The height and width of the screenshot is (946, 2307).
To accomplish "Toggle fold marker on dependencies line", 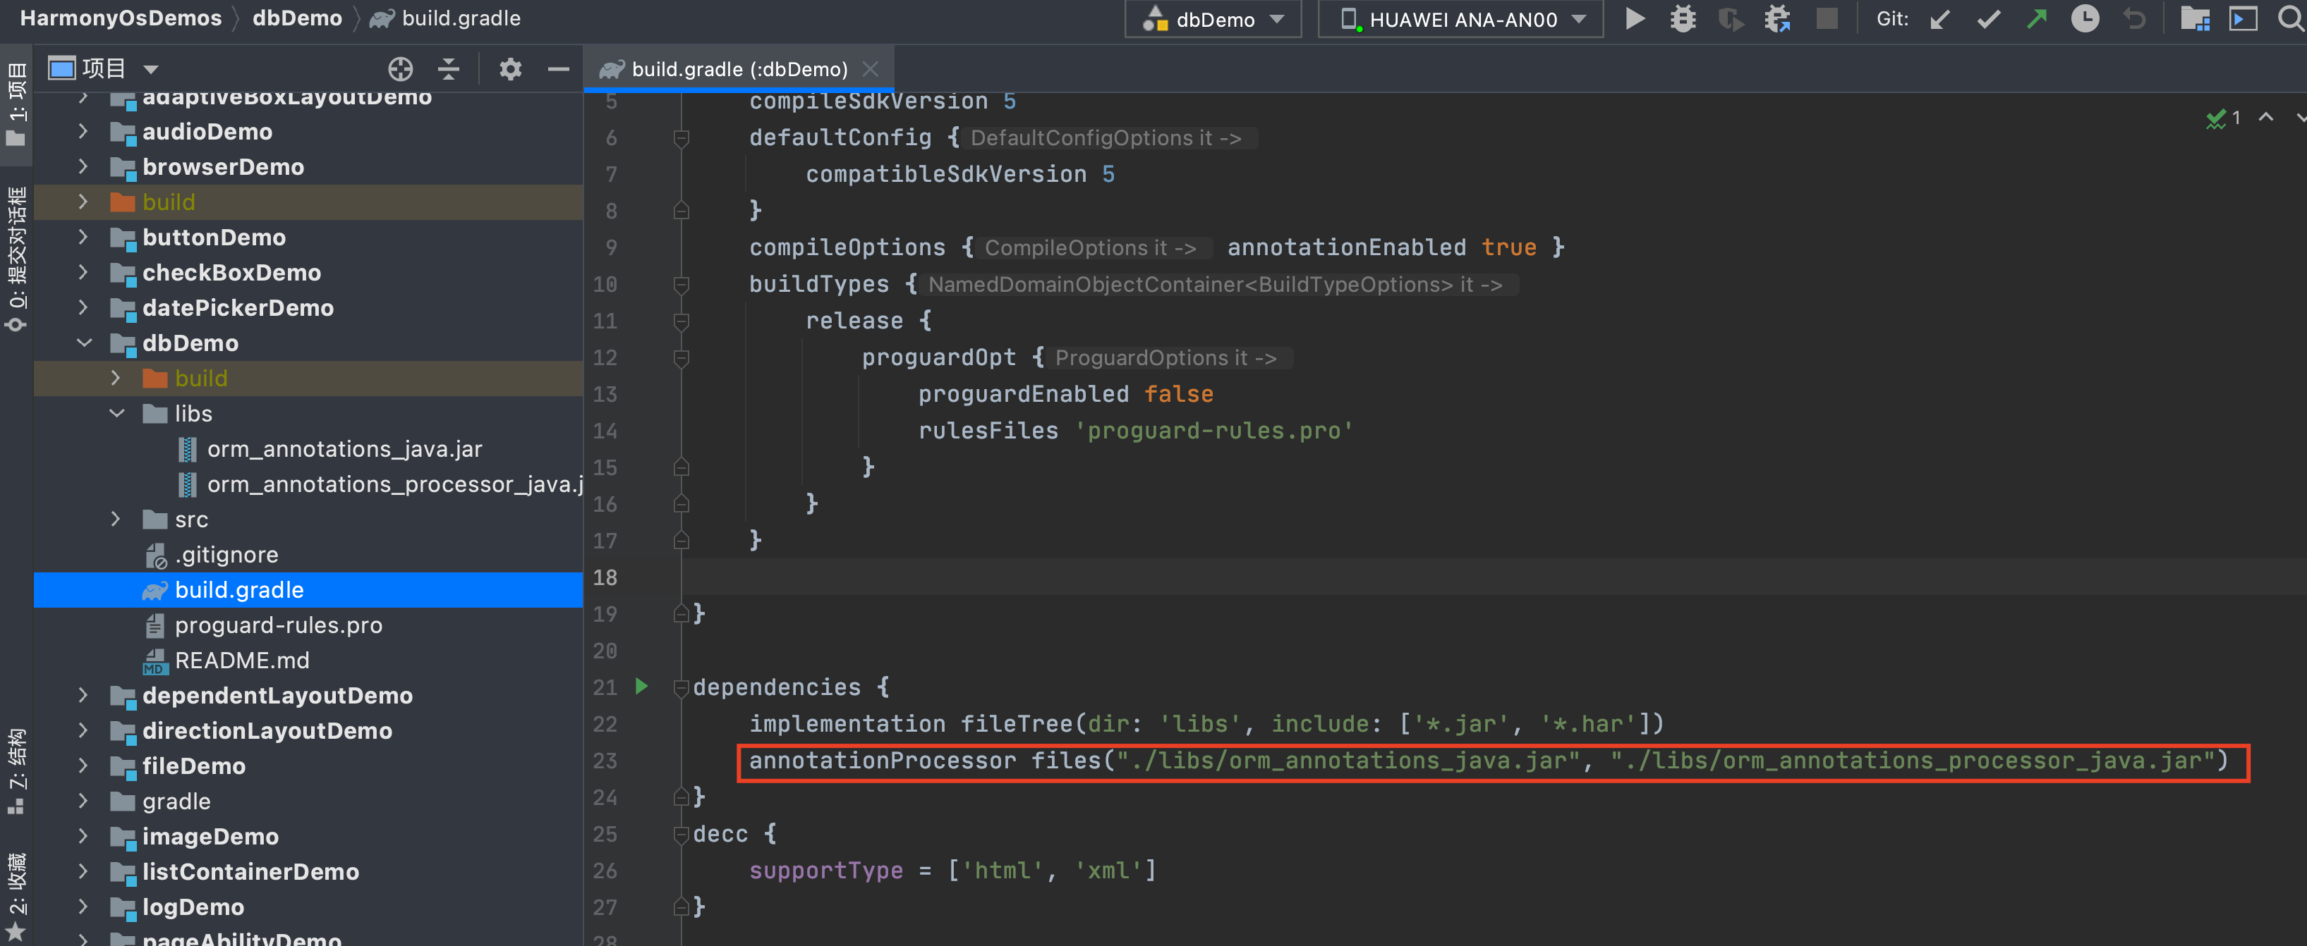I will 681,687.
